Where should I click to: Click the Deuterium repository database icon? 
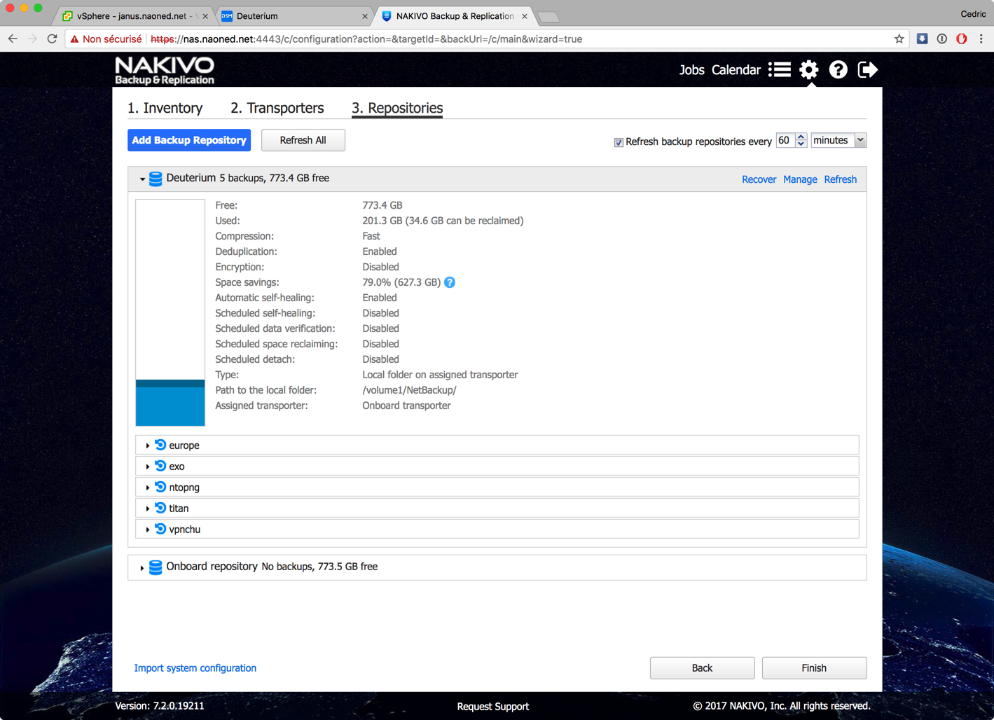[156, 179]
